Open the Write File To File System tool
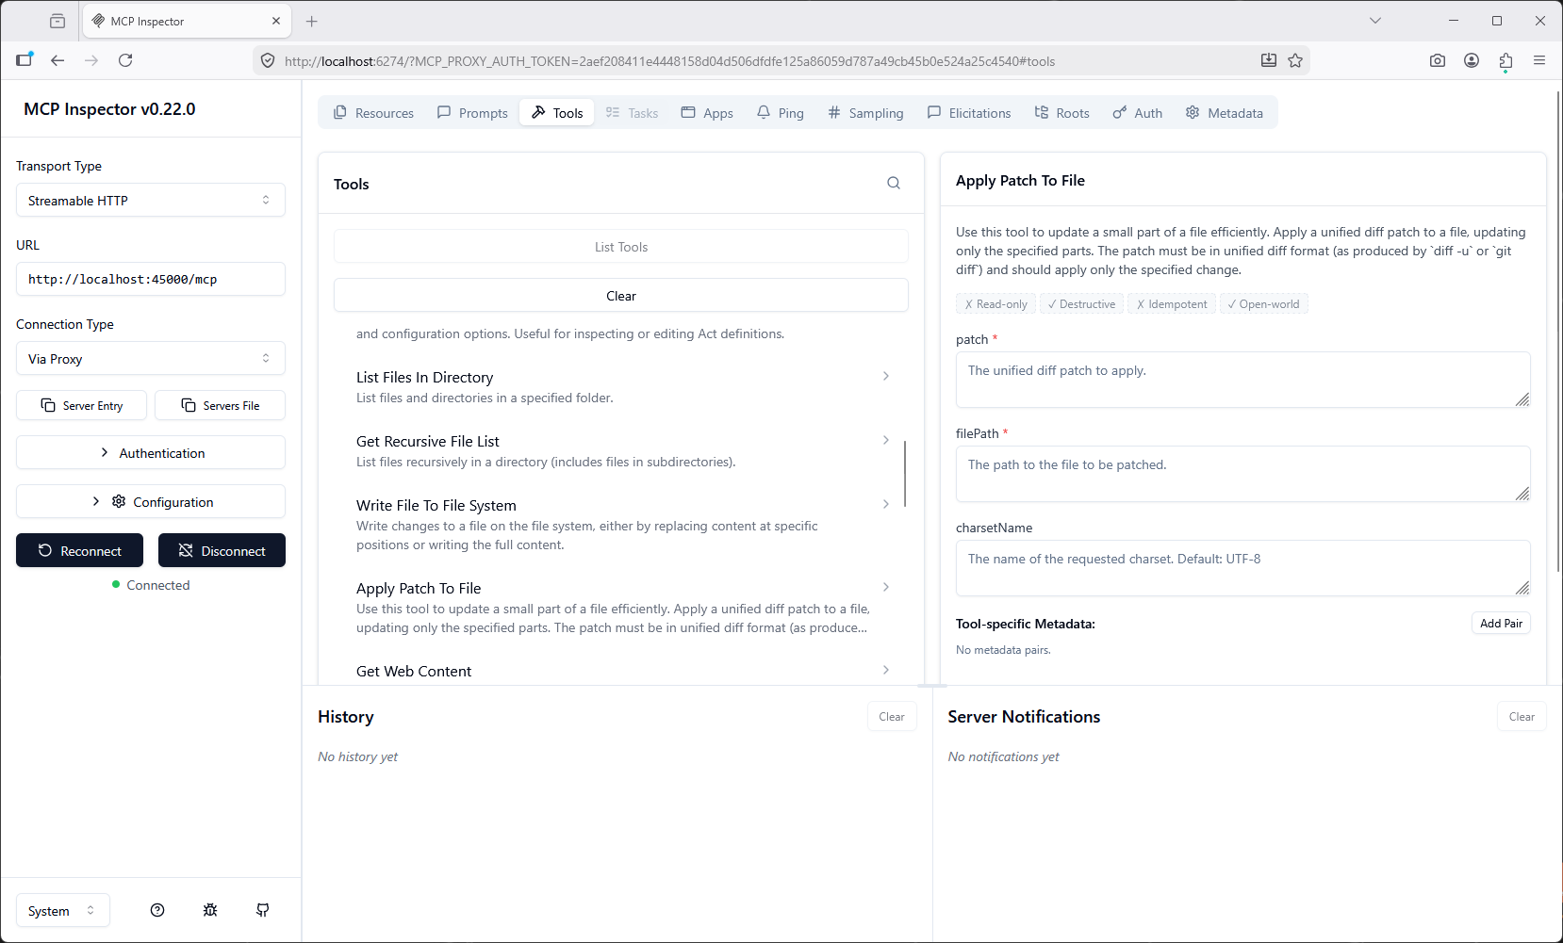1563x943 pixels. pyautogui.click(x=622, y=524)
